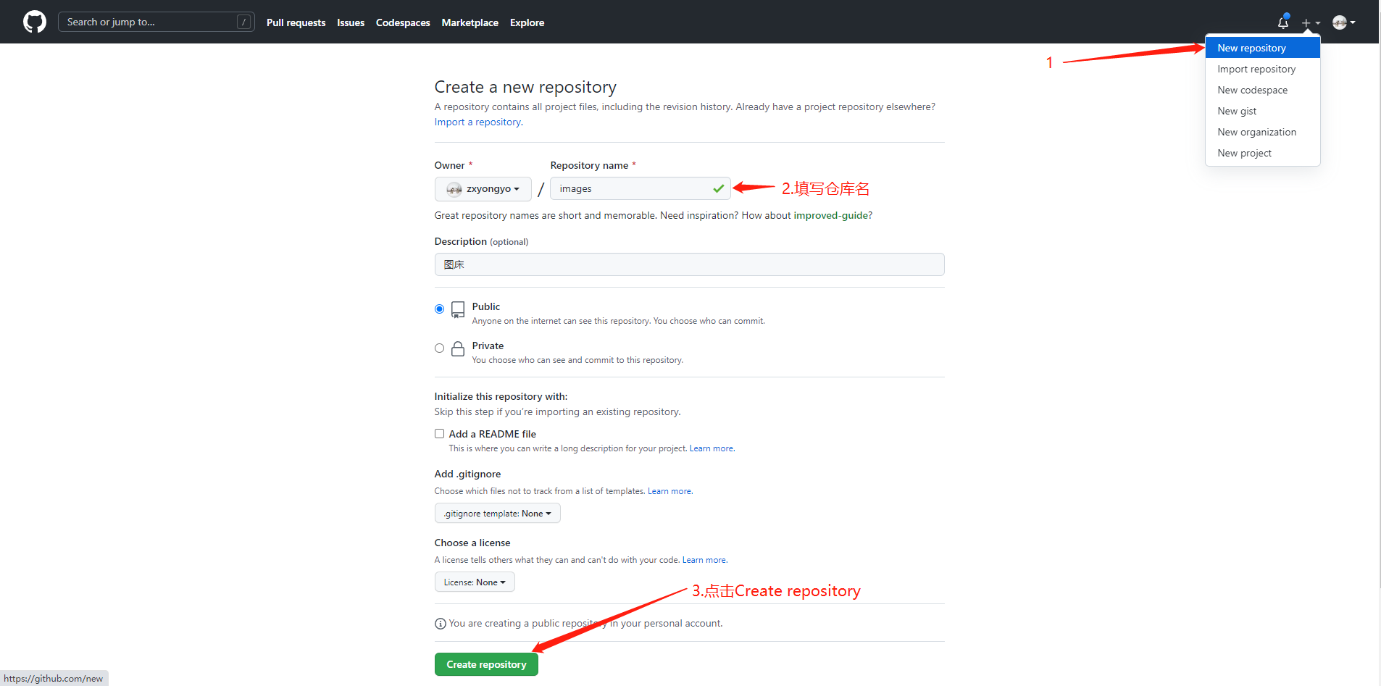This screenshot has height=686, width=1381.
Task: Open the user avatar menu
Action: point(1343,22)
